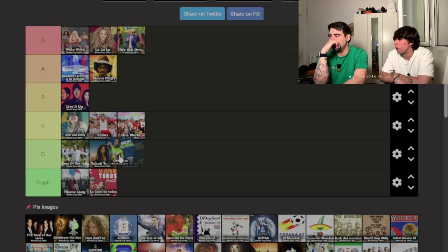
Task: Select the Arhbo image
Action: tap(264, 228)
